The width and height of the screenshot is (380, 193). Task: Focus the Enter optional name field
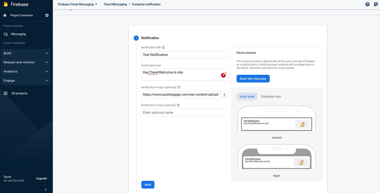coord(185,113)
